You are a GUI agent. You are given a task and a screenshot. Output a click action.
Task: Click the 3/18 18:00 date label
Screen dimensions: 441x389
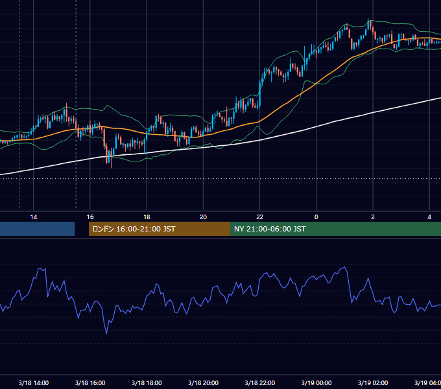pos(147,383)
